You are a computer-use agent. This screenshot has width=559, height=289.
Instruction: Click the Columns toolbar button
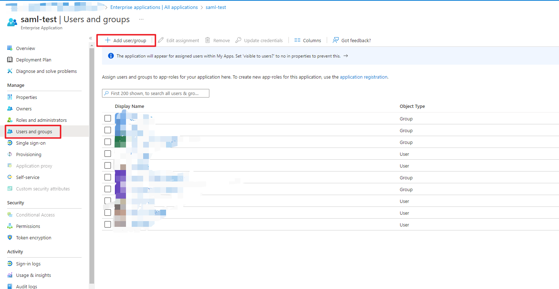coord(307,40)
